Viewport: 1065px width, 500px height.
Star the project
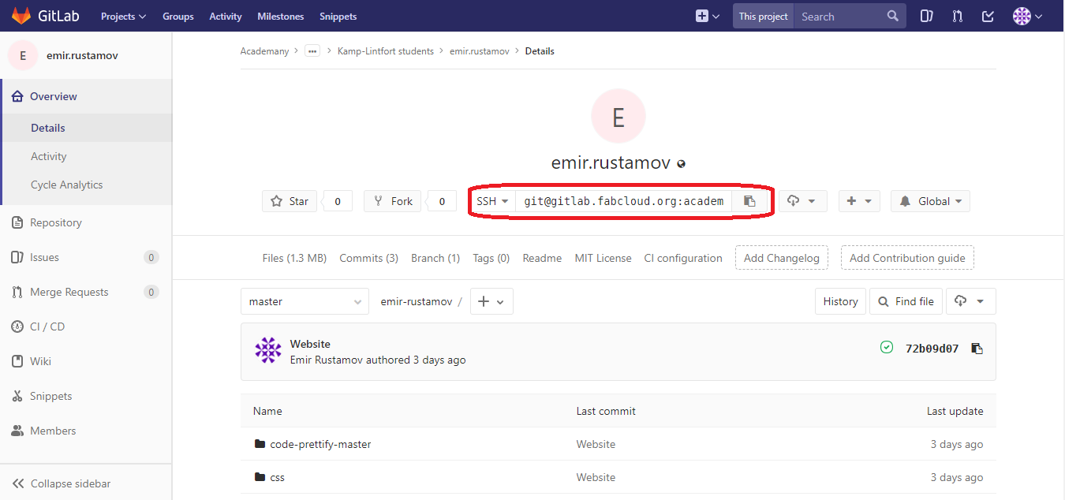click(x=290, y=201)
